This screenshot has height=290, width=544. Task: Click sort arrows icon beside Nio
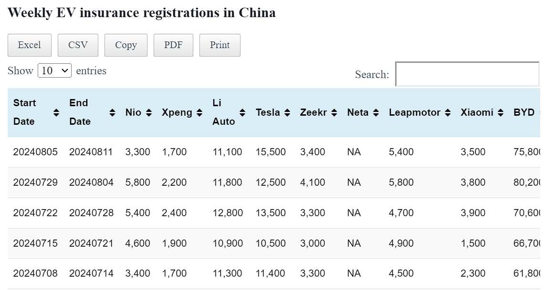(x=149, y=113)
